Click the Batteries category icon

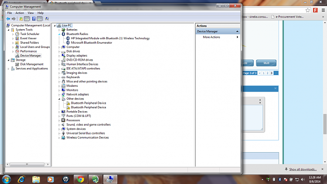tap(63, 30)
